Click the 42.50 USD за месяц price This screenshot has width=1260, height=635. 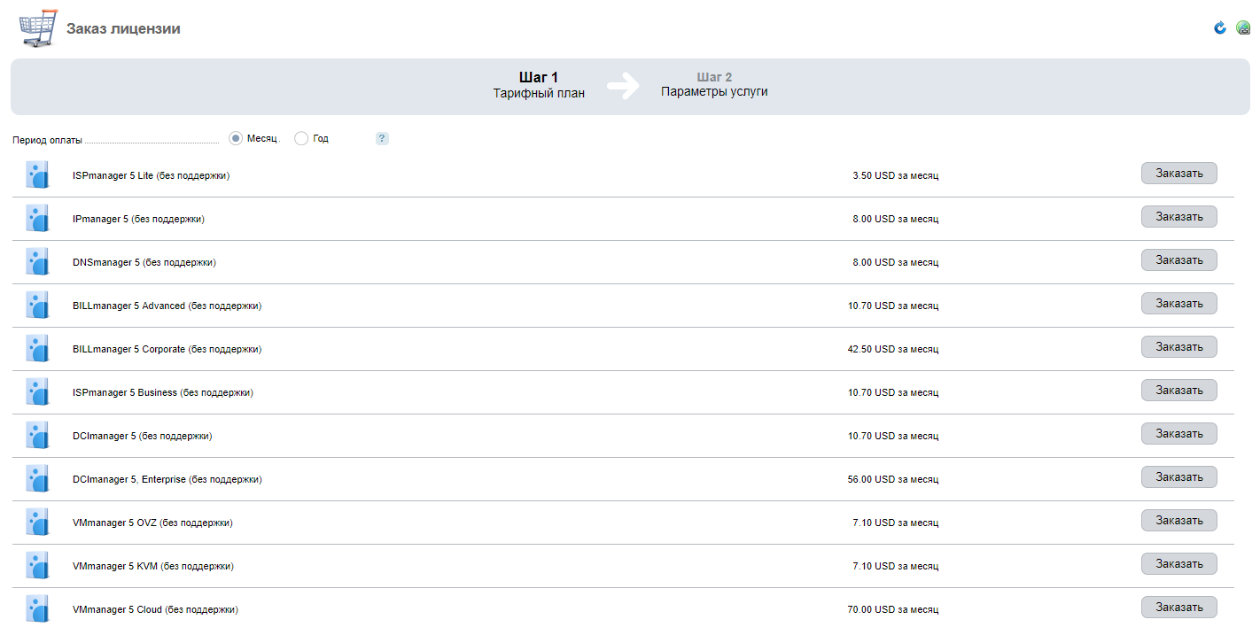[893, 349]
